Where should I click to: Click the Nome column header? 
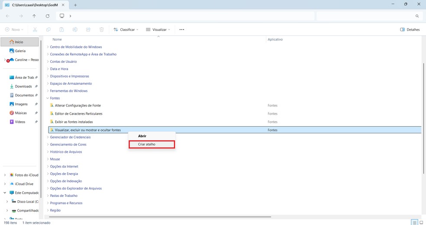pyautogui.click(x=57, y=39)
